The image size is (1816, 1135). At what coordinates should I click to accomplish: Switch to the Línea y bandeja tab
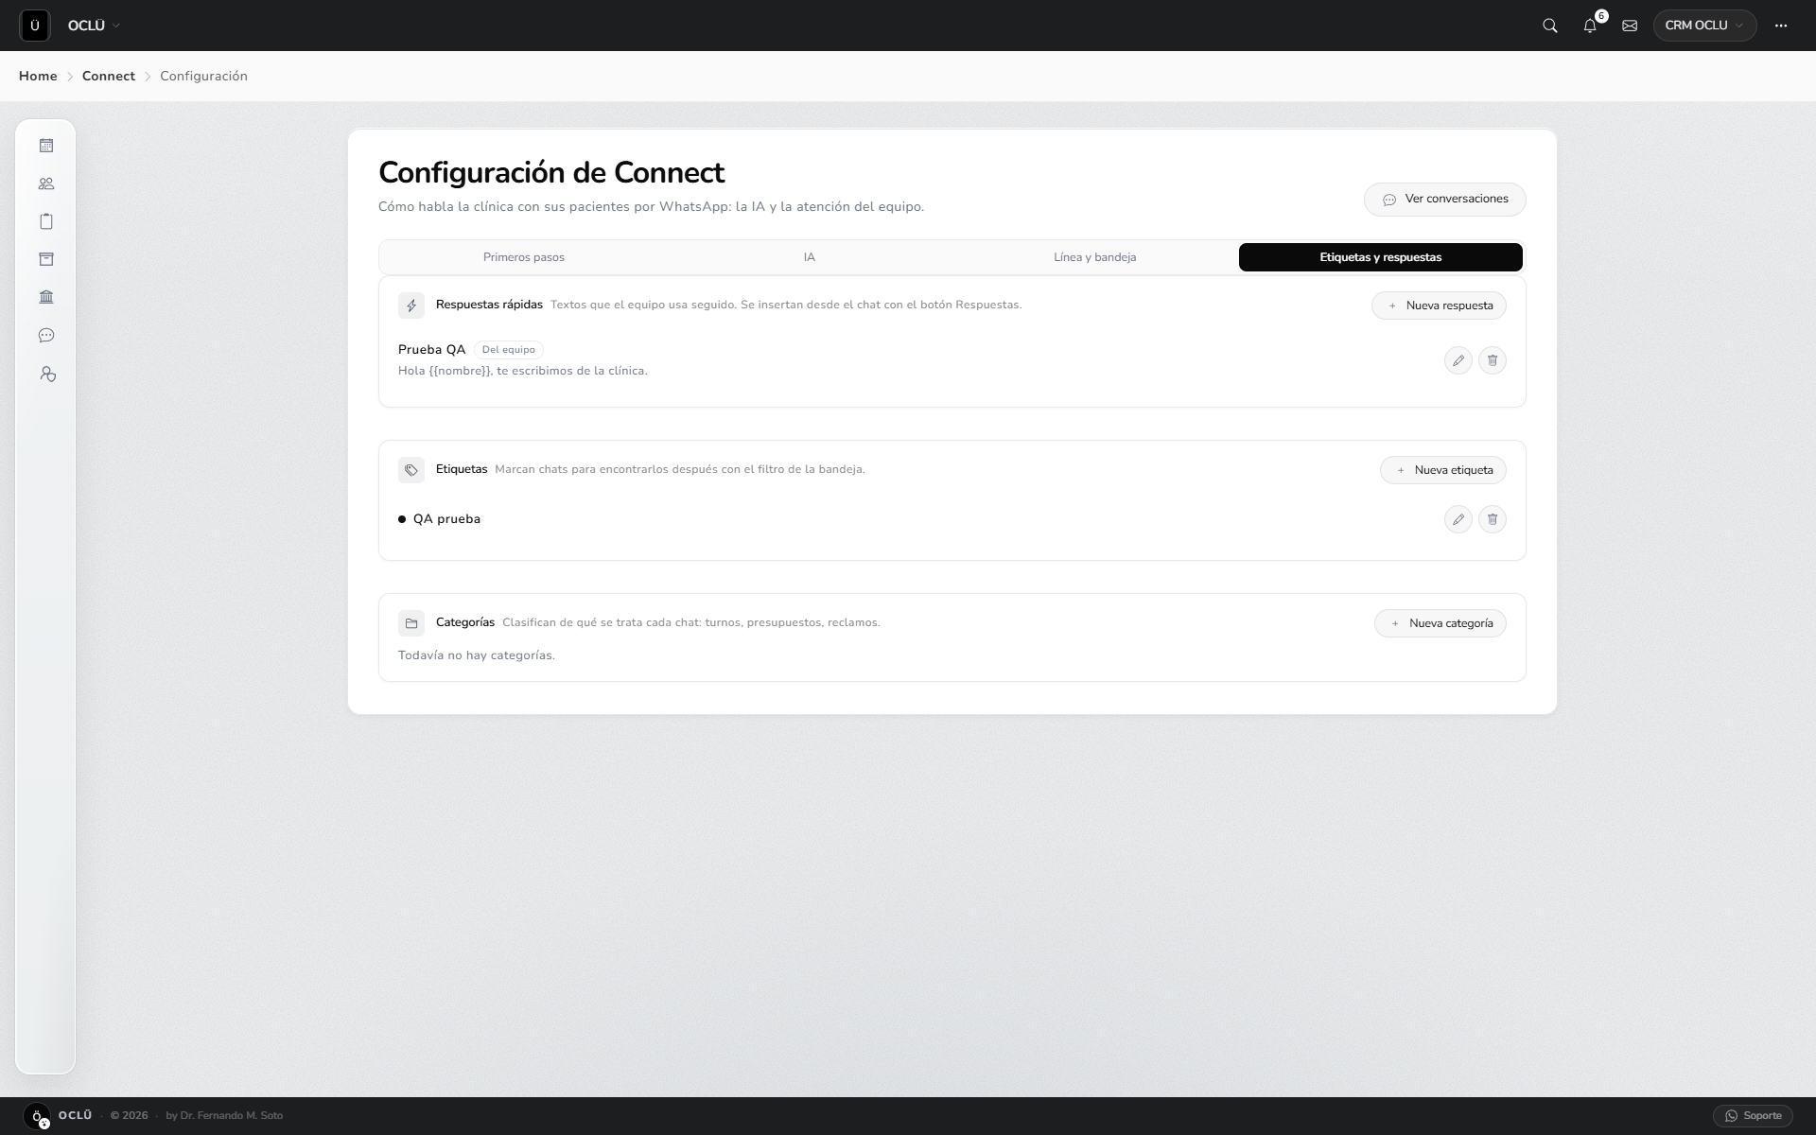(1095, 257)
